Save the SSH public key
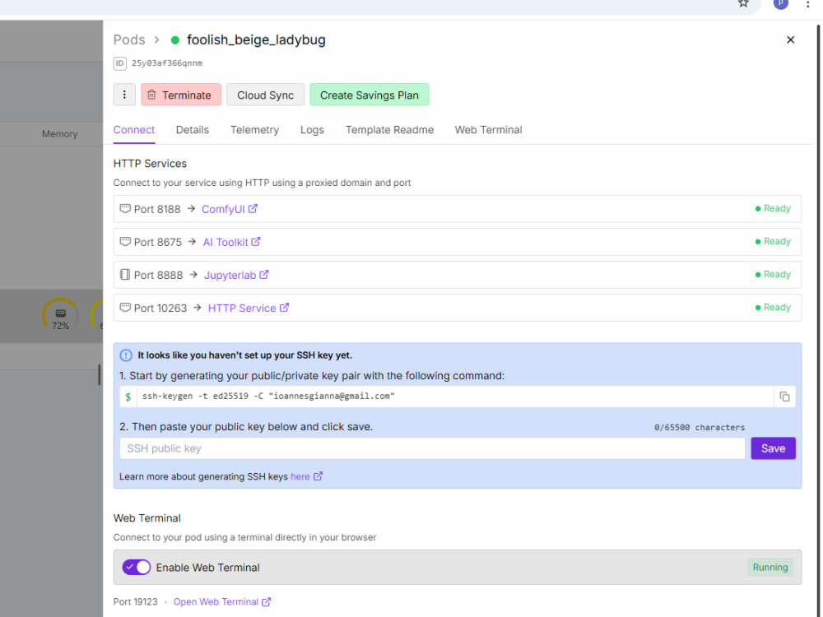823x617 pixels. pyautogui.click(x=773, y=448)
